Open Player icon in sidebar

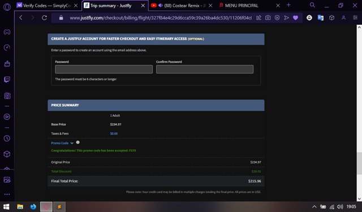coord(7,117)
